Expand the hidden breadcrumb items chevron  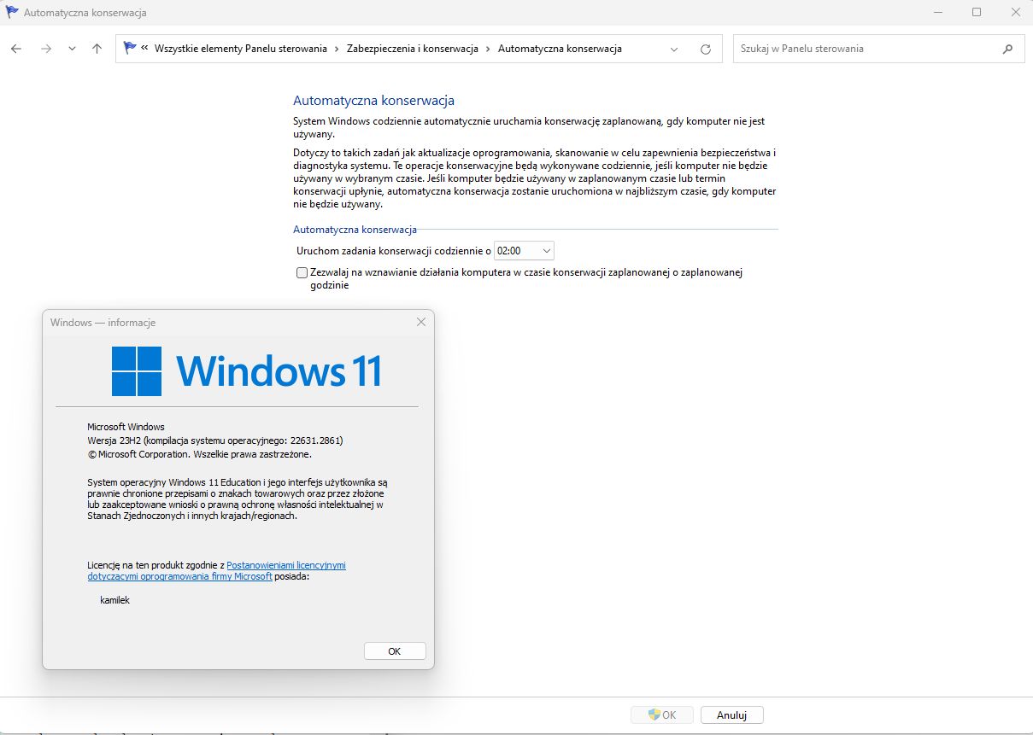tap(144, 49)
